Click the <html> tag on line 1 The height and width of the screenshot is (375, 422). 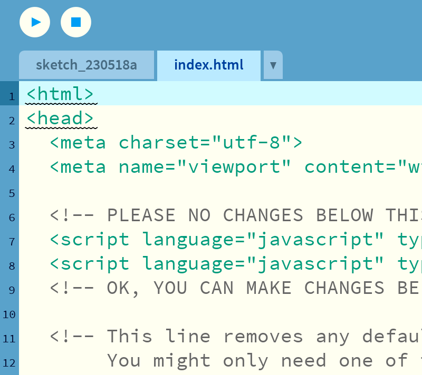(60, 94)
